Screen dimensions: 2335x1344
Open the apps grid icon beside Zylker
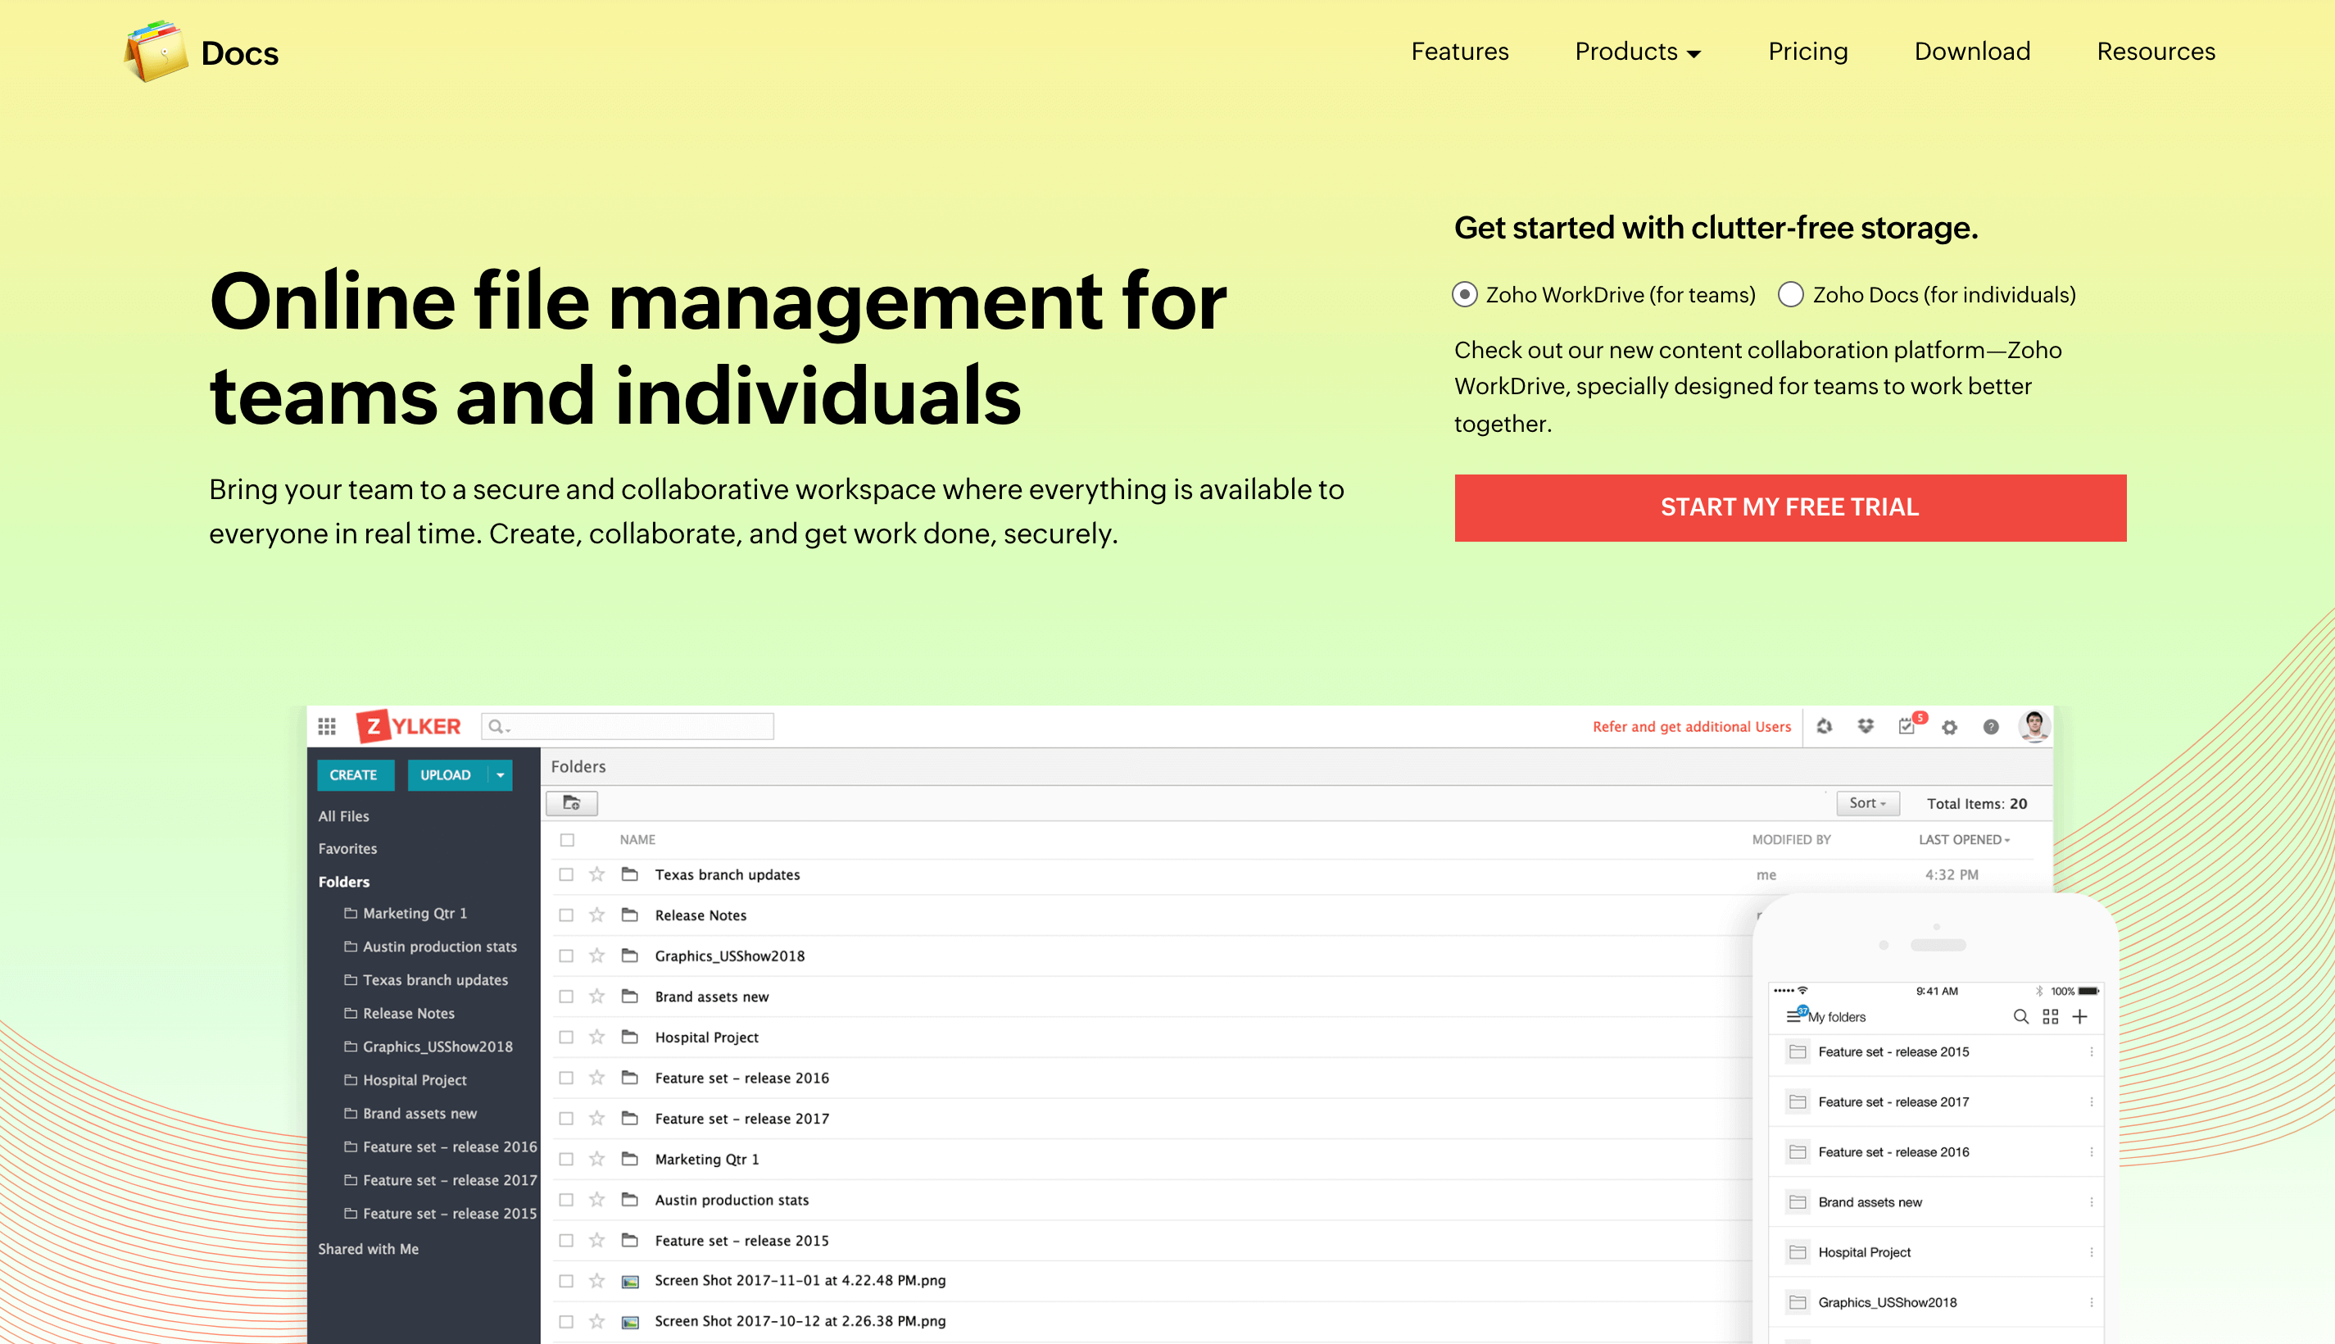coord(327,726)
